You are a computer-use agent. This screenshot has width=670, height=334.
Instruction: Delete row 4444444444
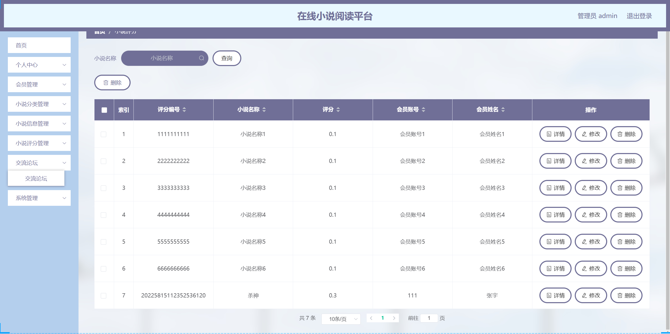pyautogui.click(x=626, y=215)
